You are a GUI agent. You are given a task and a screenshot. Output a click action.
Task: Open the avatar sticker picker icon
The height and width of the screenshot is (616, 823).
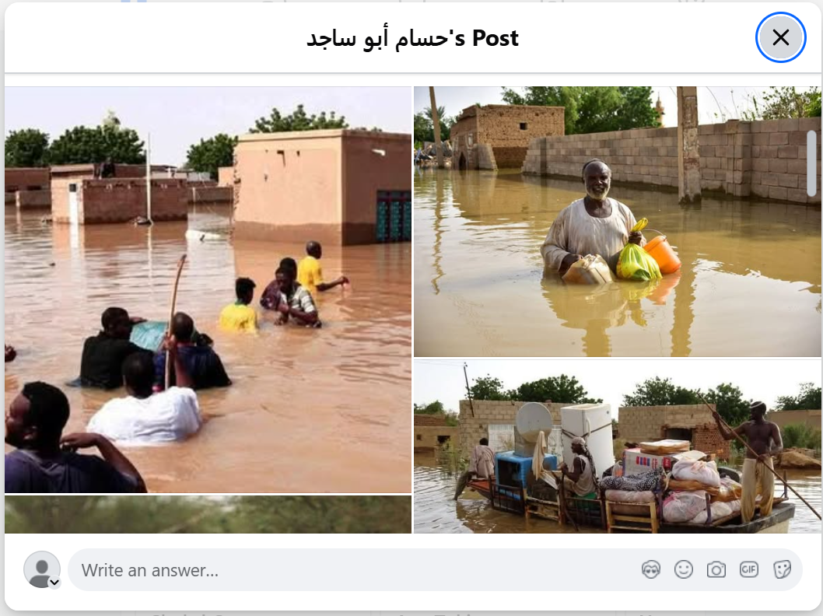point(651,569)
